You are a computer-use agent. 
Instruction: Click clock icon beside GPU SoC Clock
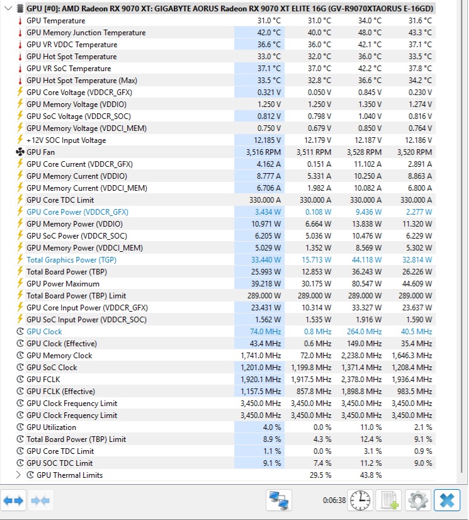20,367
